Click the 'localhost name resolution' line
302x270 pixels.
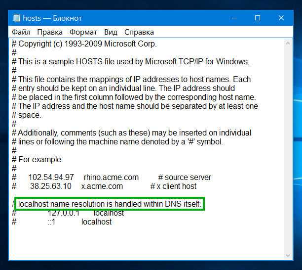(110, 204)
